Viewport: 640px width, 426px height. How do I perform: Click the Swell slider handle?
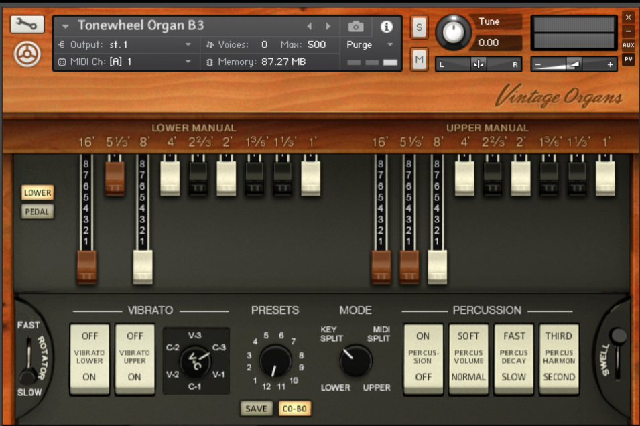[x=619, y=336]
